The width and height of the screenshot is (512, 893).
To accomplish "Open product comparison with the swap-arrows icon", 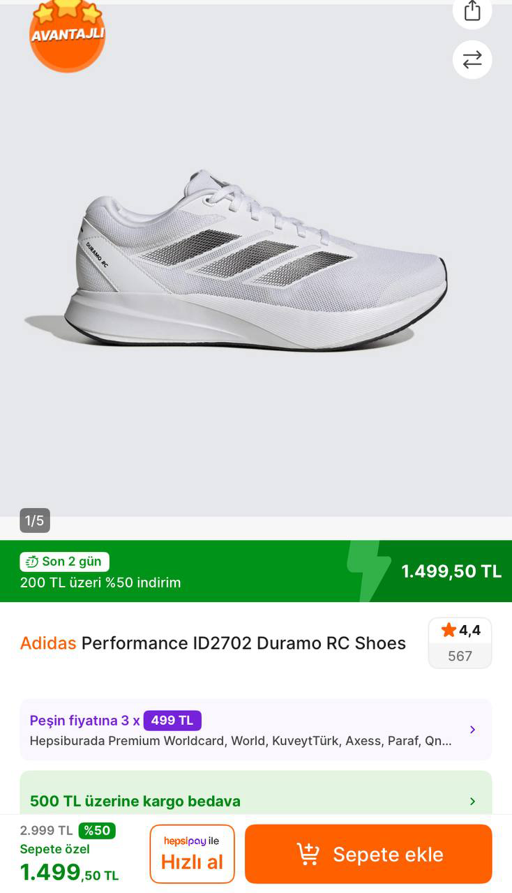I will [x=472, y=60].
